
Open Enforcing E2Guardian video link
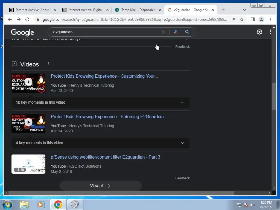(x=109, y=116)
